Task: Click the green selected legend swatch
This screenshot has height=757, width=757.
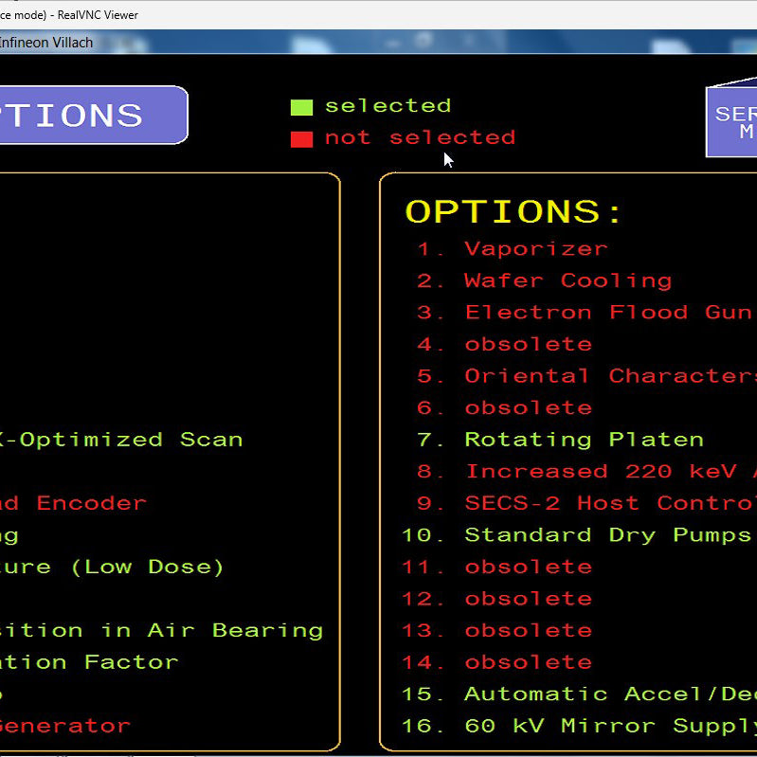Action: 301,107
